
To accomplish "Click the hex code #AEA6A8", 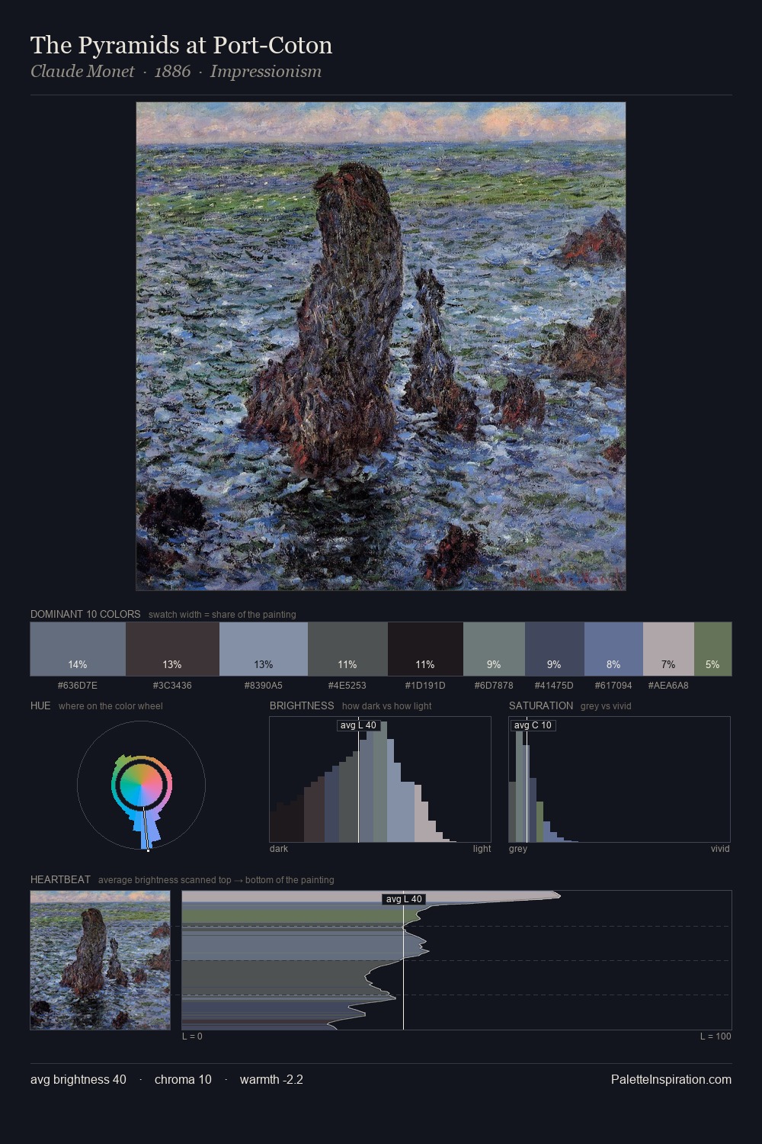I will [668, 686].
